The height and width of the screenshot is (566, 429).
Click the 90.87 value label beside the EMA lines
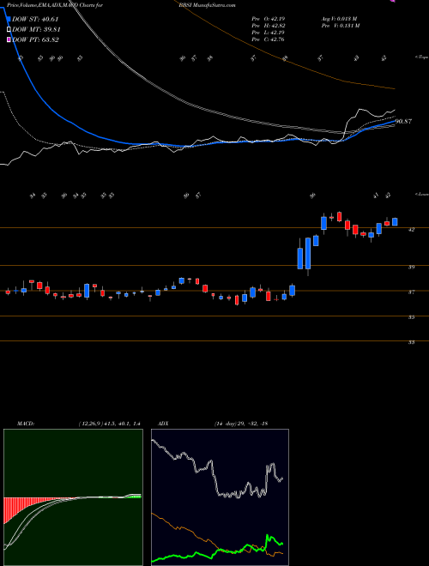403,122
